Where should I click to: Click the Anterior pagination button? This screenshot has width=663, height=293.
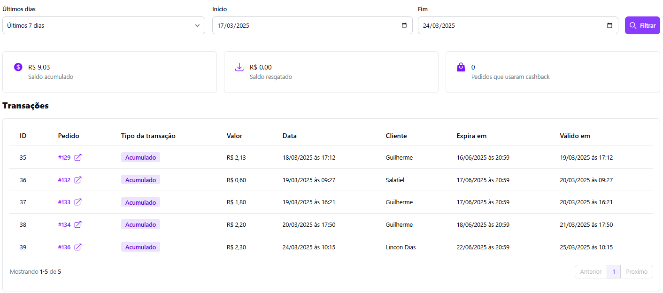(591, 271)
